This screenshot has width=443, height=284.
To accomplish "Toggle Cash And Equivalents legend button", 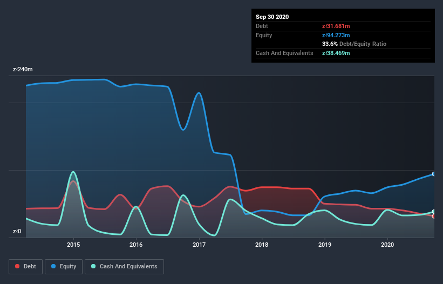I will (x=124, y=267).
